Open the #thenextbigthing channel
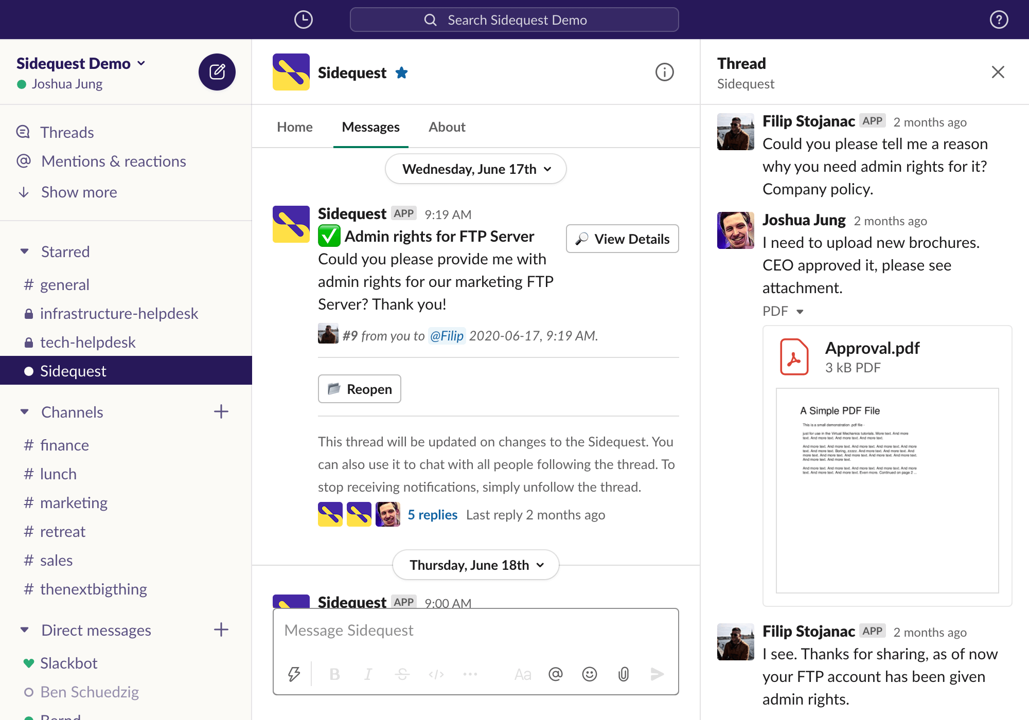Viewport: 1029px width, 720px height. [126, 589]
